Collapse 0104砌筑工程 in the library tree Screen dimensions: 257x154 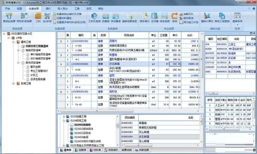tap(64, 121)
